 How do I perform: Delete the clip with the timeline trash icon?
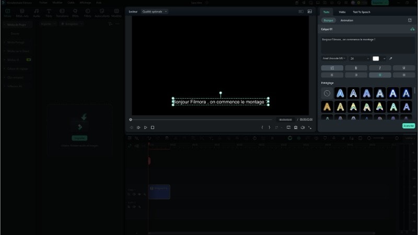pos(167,138)
